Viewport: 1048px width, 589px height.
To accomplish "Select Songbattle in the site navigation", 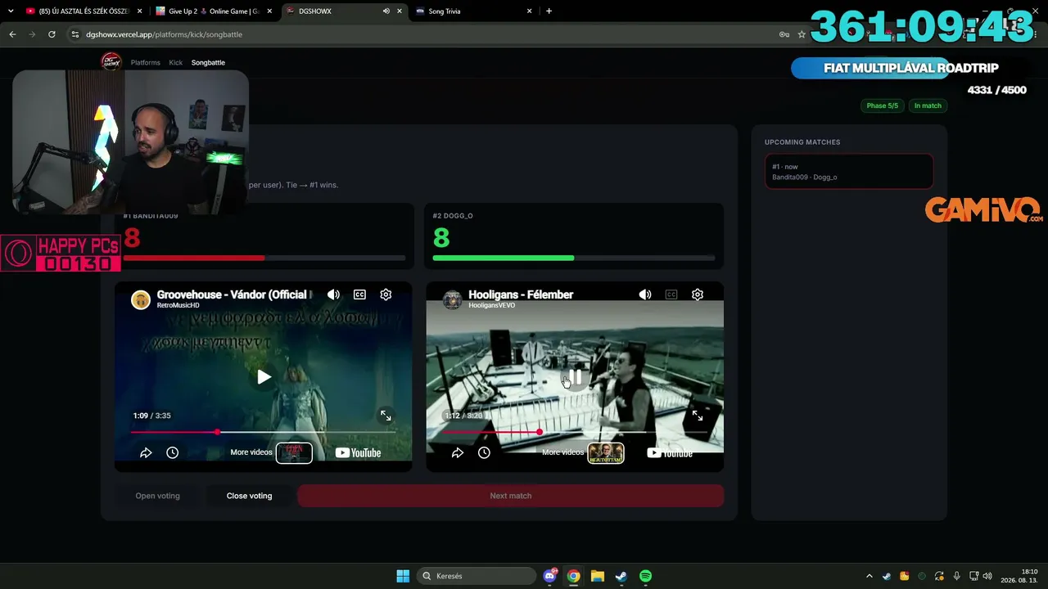I will pyautogui.click(x=208, y=62).
